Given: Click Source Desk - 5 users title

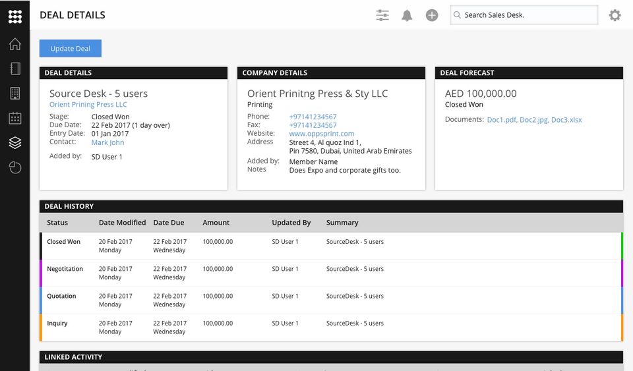Looking at the screenshot, I should 98,94.
